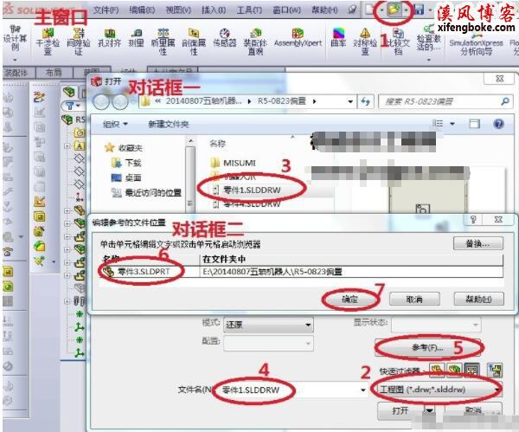Click the Forward arrow in Open dialog

(x=120, y=101)
